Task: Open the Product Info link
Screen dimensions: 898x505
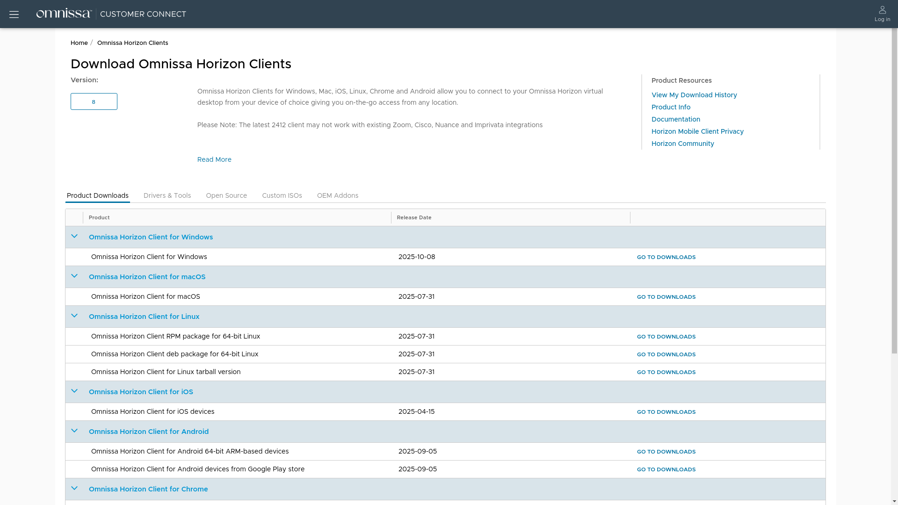Action: [x=671, y=107]
